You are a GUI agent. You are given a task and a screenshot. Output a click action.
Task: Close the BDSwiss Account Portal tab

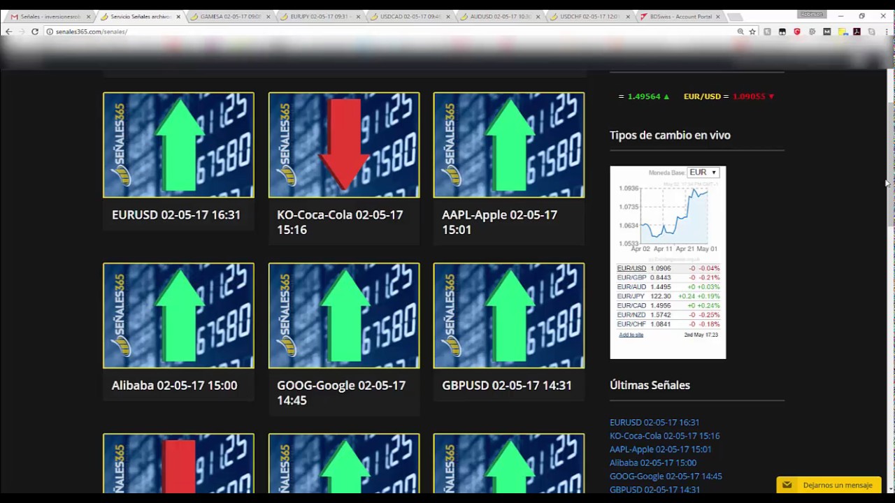[x=718, y=16]
